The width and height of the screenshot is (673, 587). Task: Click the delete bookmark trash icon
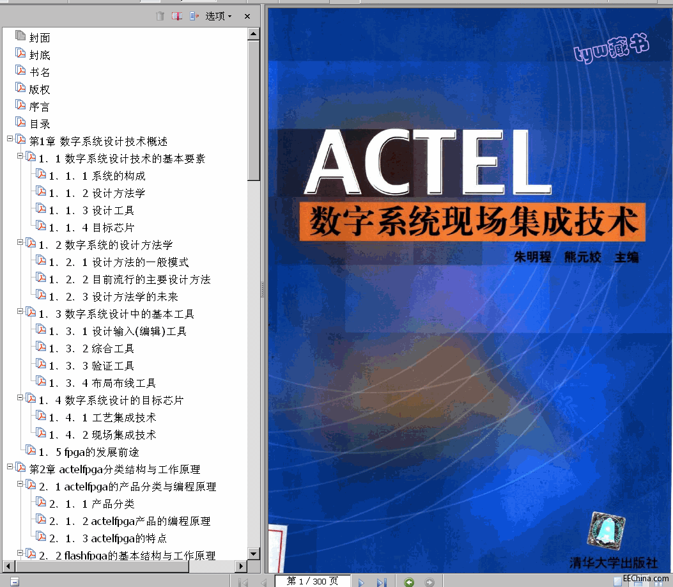(x=160, y=17)
